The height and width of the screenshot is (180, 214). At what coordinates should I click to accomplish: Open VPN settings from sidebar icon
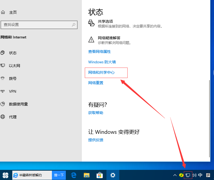3,91
